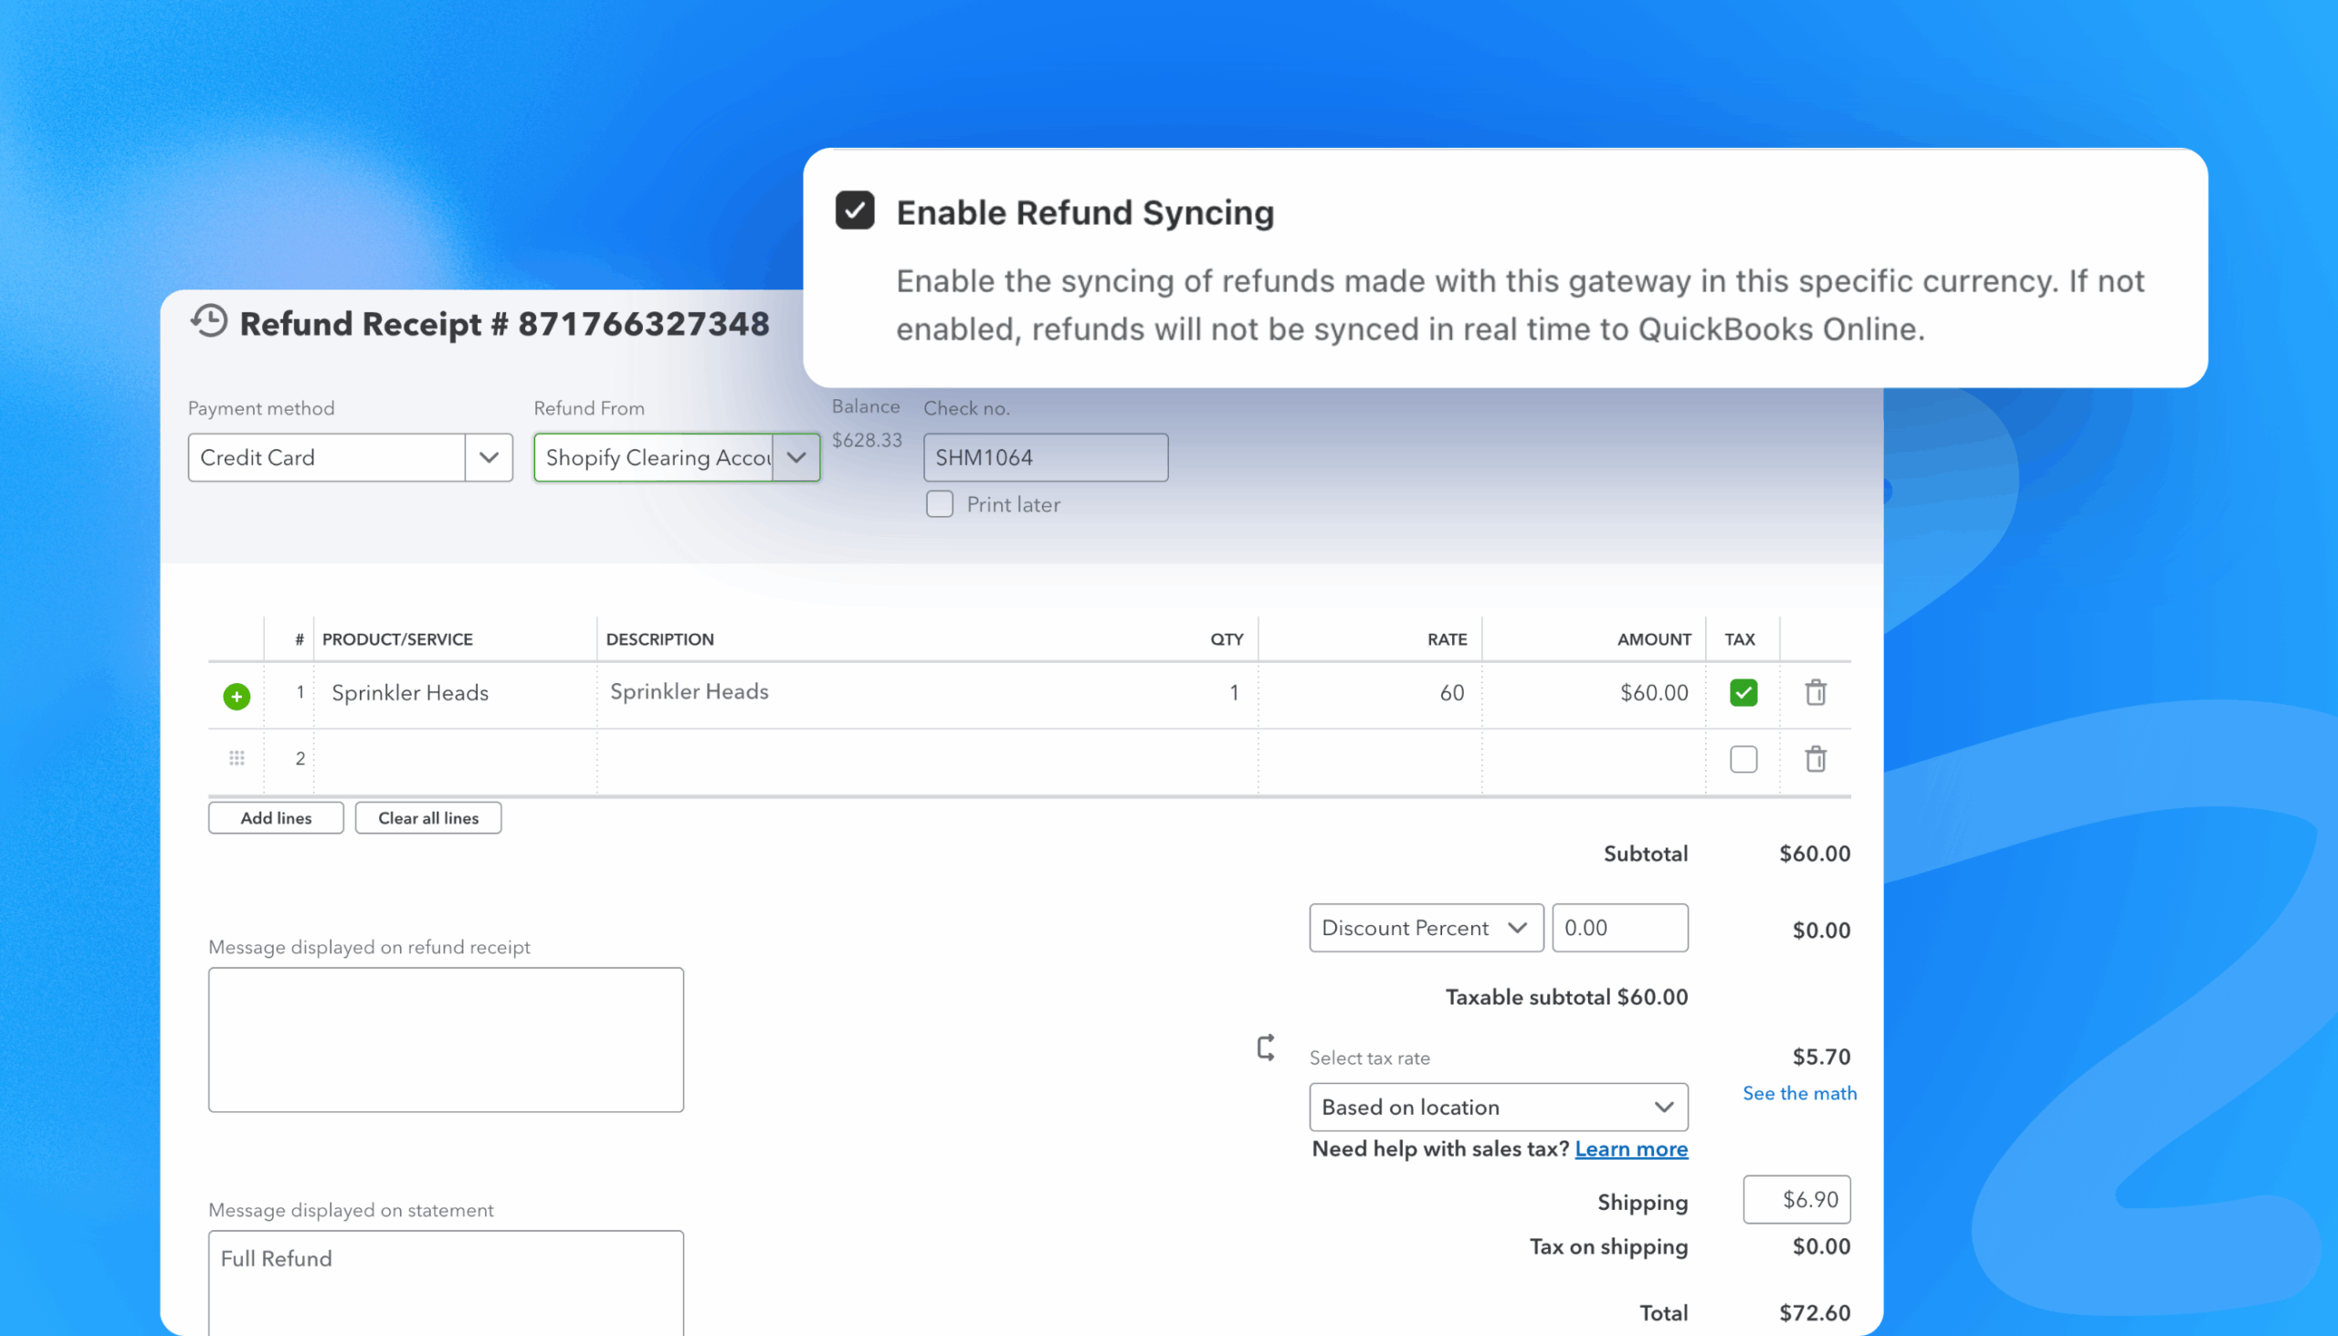Click the recalculate tax arrow icon near Select tax rate
Viewport: 2338px width, 1336px height.
coord(1265,1047)
